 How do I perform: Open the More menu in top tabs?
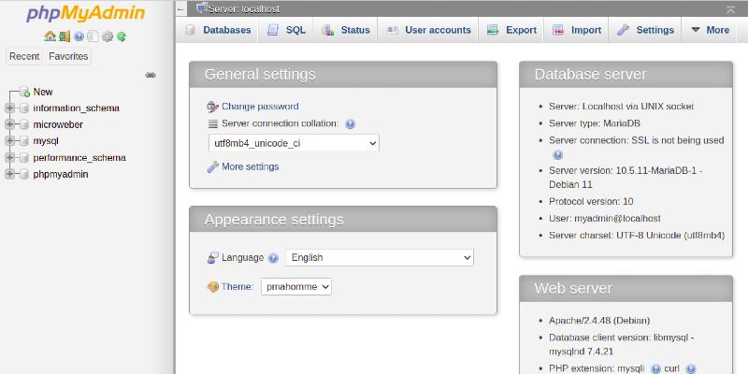coord(709,30)
